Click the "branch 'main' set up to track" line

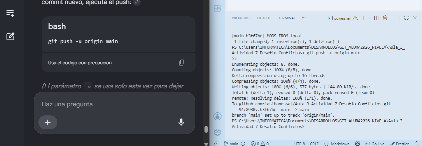click(x=283, y=115)
